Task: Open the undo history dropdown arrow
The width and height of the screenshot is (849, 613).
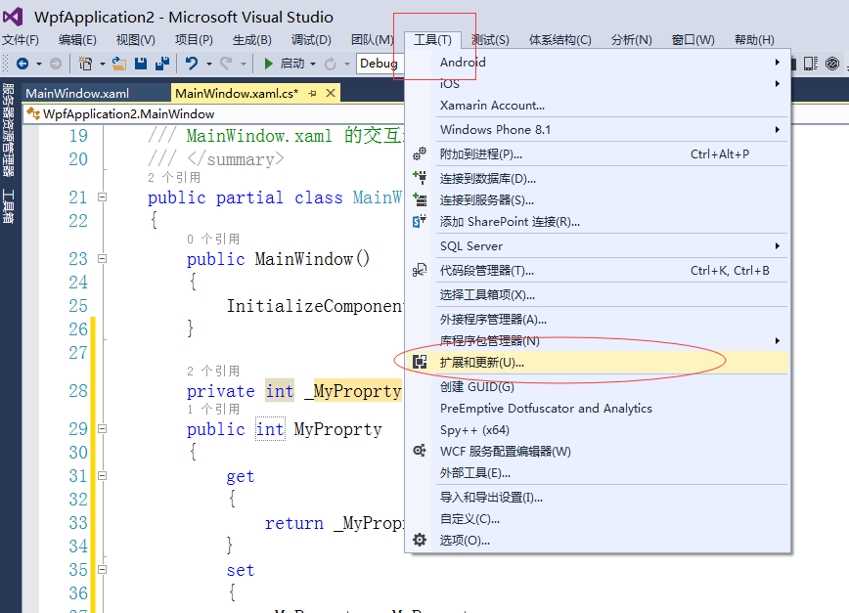Action: coord(208,65)
